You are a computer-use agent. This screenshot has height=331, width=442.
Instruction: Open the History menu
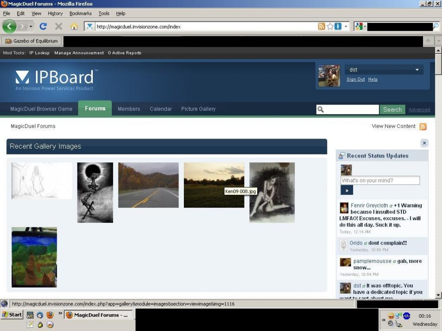55,13
